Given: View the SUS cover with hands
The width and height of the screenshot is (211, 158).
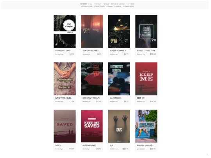Looking at the screenshot, I should [x=119, y=126].
